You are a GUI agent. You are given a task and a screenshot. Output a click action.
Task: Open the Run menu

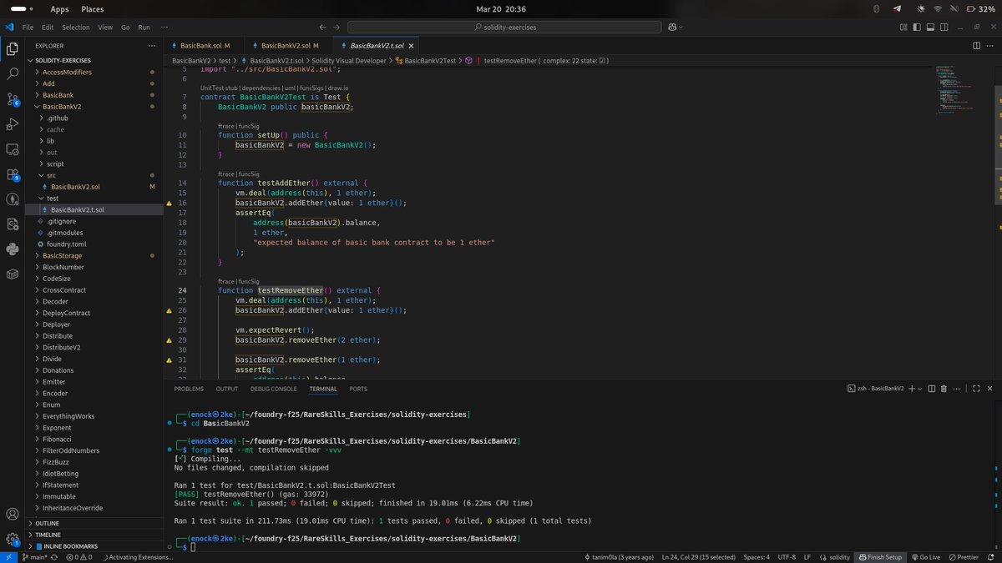(x=144, y=27)
